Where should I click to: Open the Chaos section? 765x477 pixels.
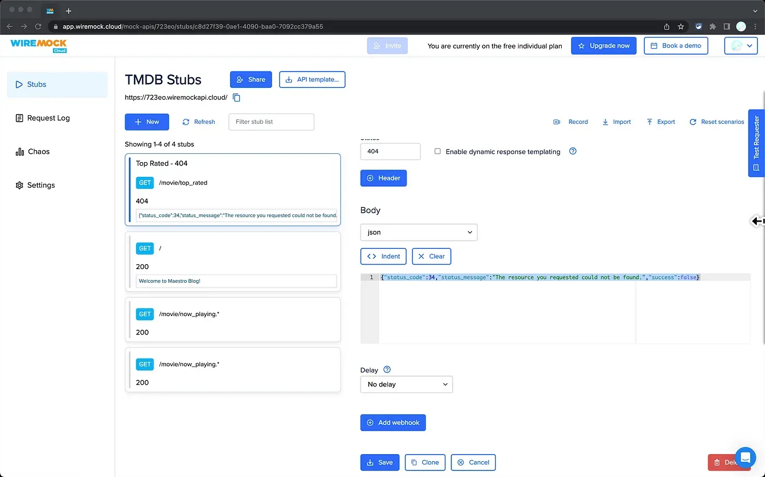(38, 152)
